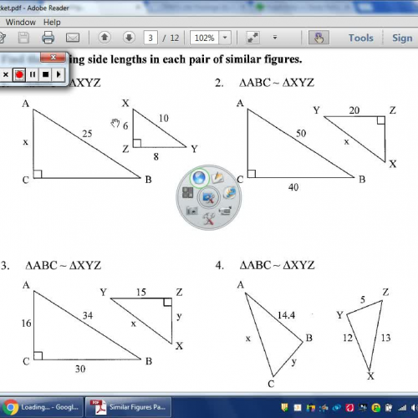Screen dimensions: 418x418
Task: Click the yellow circle tray icon
Action: 376,408
